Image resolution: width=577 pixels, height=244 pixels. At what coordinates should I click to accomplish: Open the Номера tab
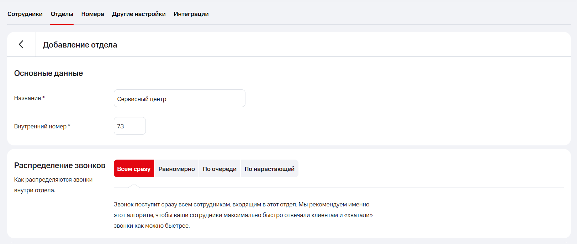pos(92,14)
